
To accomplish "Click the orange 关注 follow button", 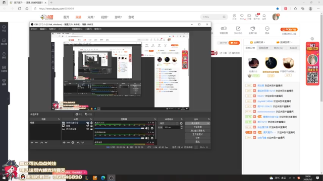I will coord(234,43).
